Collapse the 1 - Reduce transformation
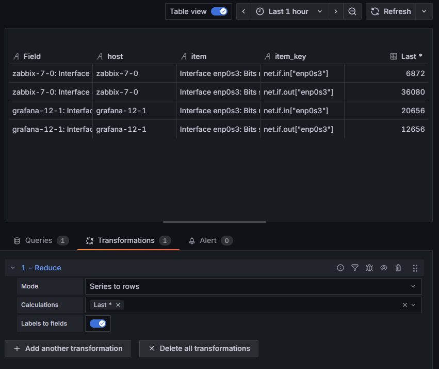The height and width of the screenshot is (369, 439). coord(13,268)
